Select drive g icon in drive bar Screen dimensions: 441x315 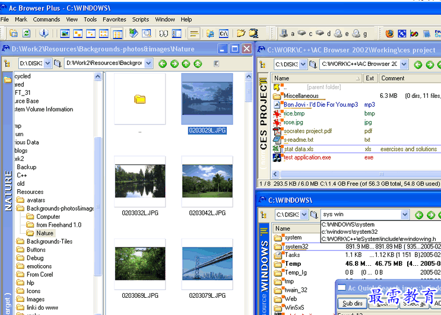[356, 33]
